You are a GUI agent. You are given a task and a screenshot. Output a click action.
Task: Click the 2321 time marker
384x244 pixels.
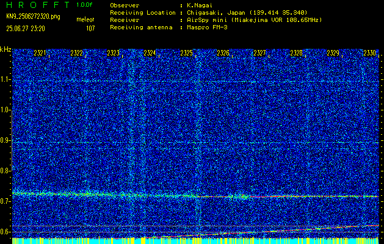pos(40,53)
